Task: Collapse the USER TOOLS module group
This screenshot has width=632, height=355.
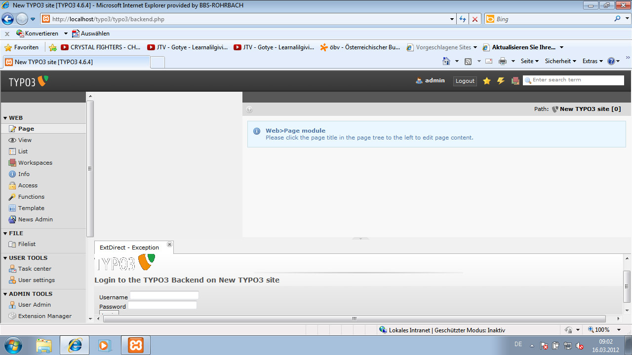Action: [x=5, y=258]
